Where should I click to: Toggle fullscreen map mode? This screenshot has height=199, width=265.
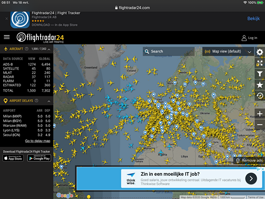(x=260, y=63)
